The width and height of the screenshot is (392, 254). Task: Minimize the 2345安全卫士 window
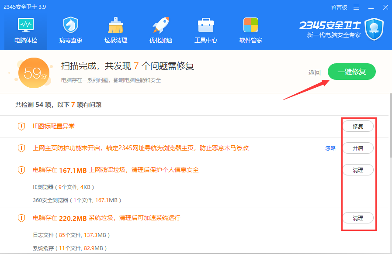371,7
